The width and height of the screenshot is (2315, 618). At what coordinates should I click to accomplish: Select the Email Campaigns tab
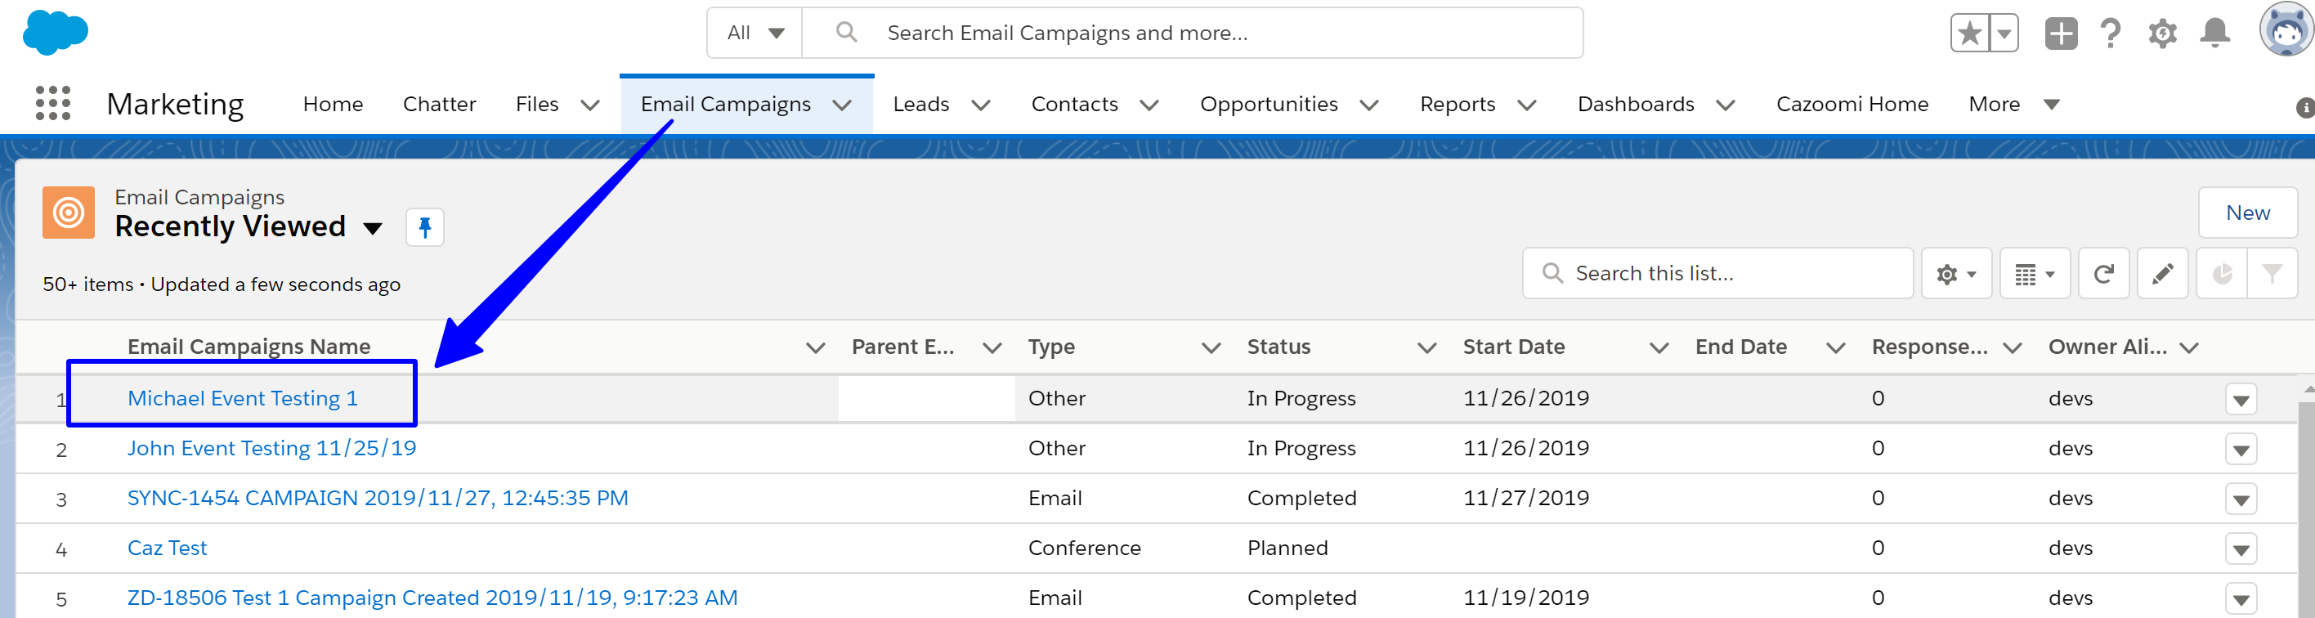(x=725, y=104)
